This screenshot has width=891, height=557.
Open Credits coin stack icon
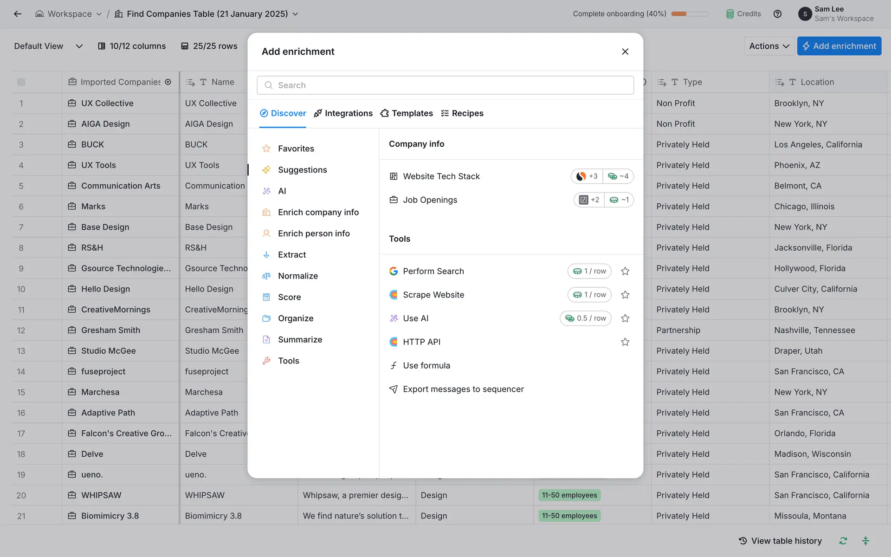point(730,14)
